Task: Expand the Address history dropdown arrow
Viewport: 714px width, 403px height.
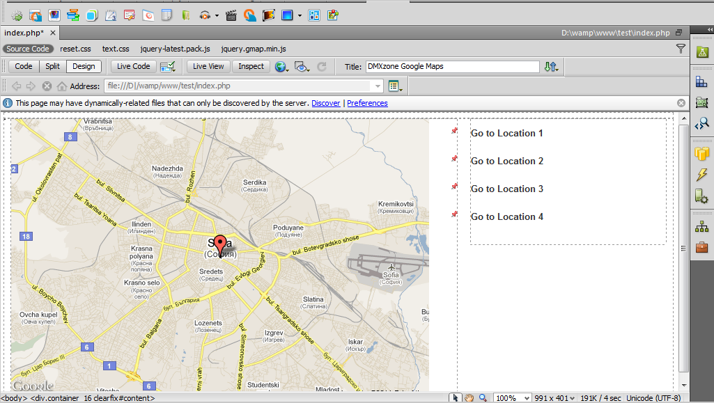Action: (x=378, y=86)
